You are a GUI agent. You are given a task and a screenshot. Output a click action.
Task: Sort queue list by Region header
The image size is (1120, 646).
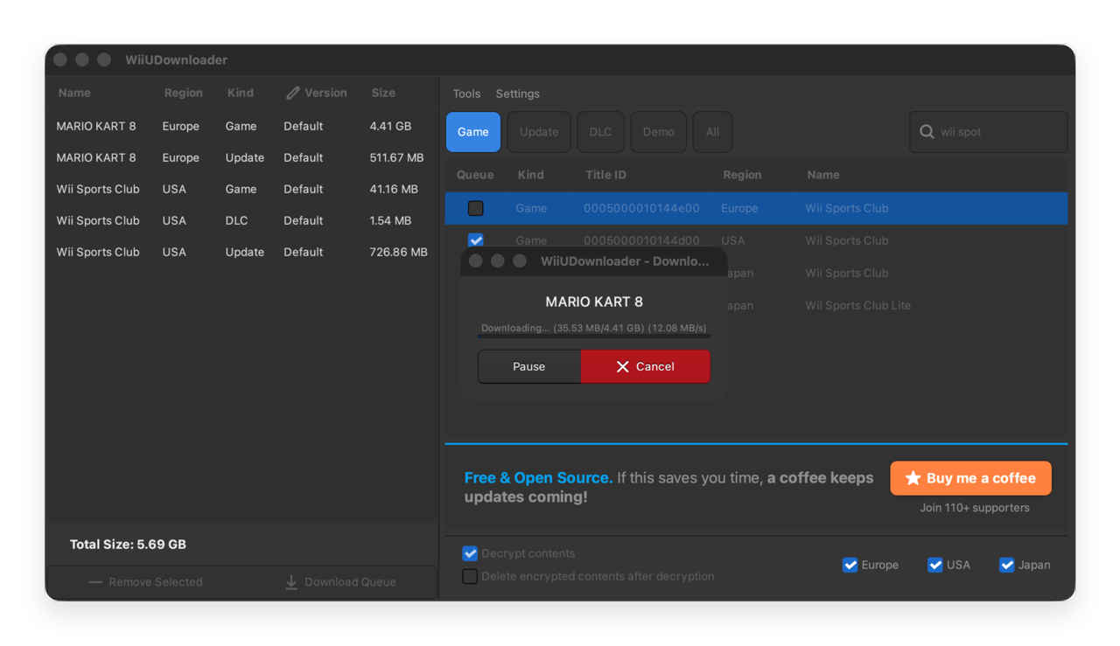pos(183,93)
